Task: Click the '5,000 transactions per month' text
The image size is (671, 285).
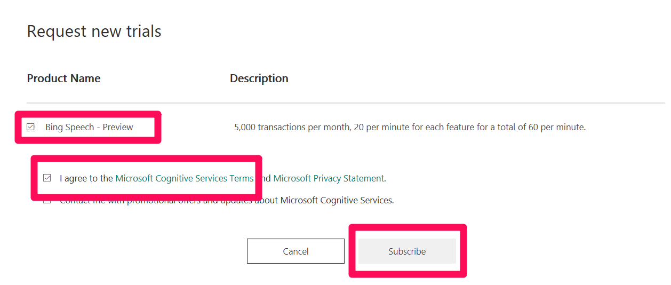Action: point(292,127)
